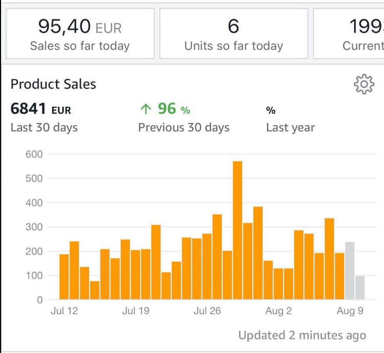Screen dimensions: 384x353
Task: Click the Aug 2 date label
Action: 279,311
